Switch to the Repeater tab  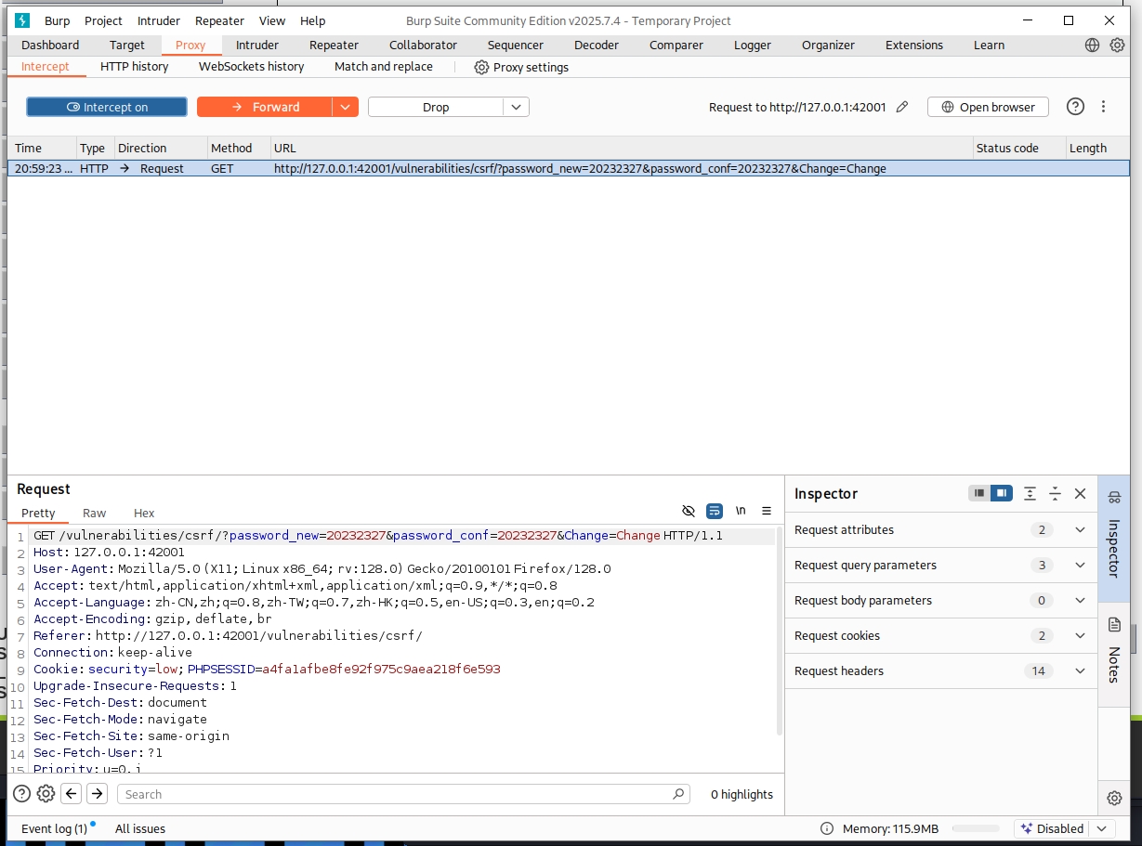334,45
